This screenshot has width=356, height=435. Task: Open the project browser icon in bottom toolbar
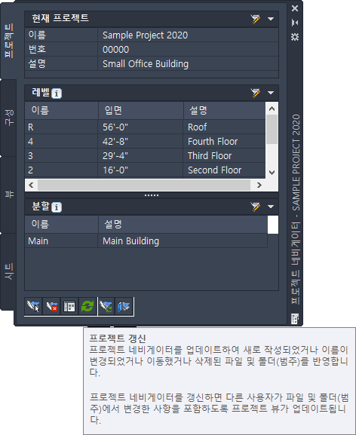[x=33, y=307]
